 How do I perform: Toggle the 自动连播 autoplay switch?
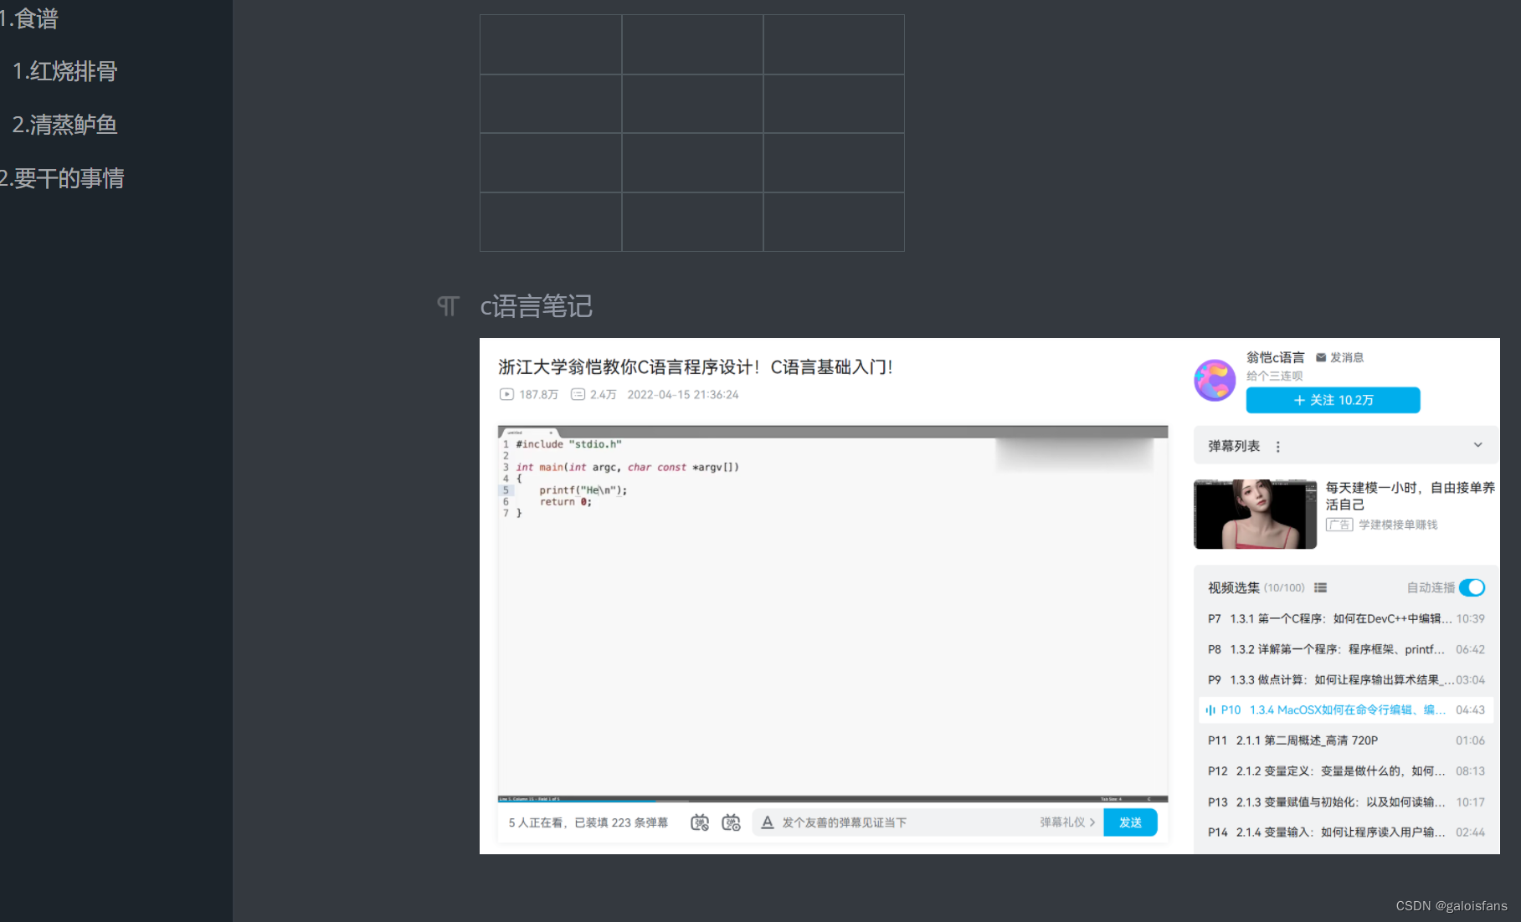click(x=1472, y=587)
